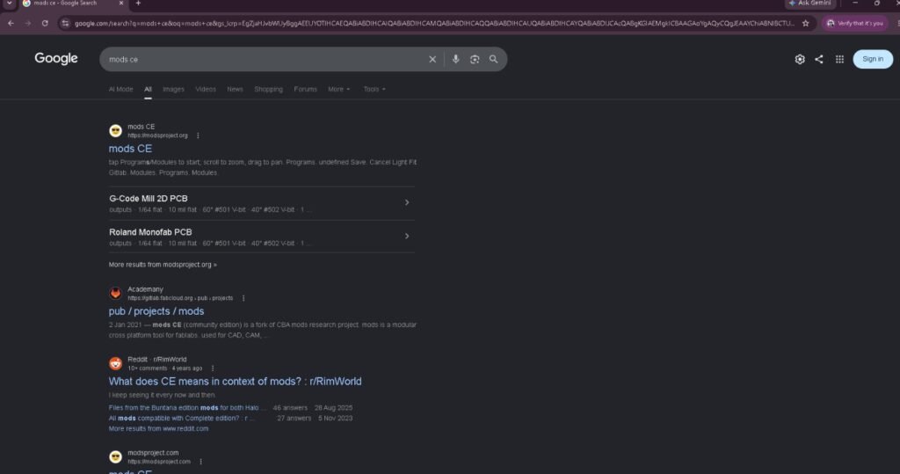This screenshot has width=900, height=474.
Task: Open the mods CE result title link
Action: tap(130, 149)
